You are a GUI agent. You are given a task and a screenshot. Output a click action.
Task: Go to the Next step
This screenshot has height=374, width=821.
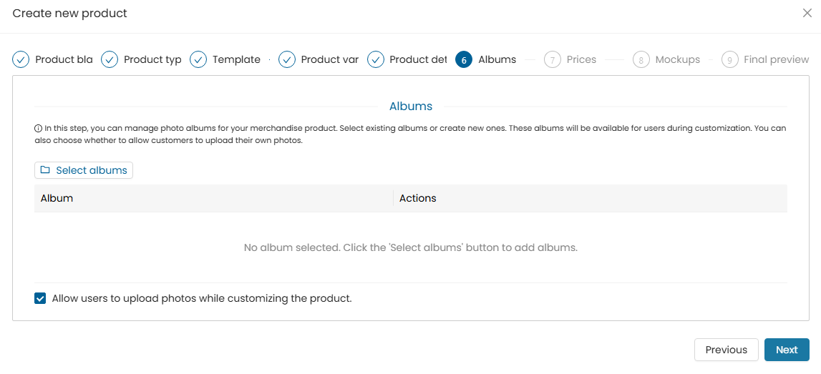coord(787,350)
